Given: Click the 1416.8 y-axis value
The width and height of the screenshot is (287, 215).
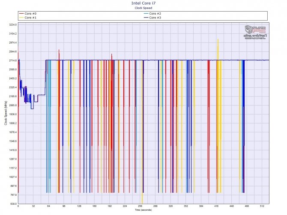Looking at the screenshot, I should click(13, 150).
